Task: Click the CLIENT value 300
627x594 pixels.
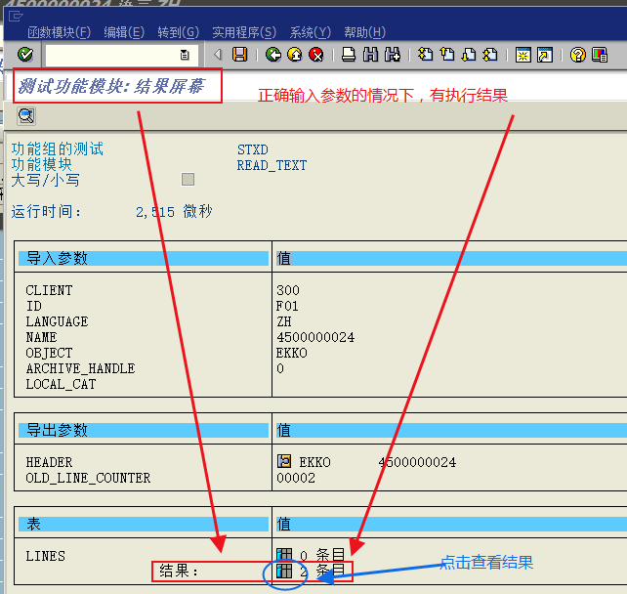Action: [288, 290]
